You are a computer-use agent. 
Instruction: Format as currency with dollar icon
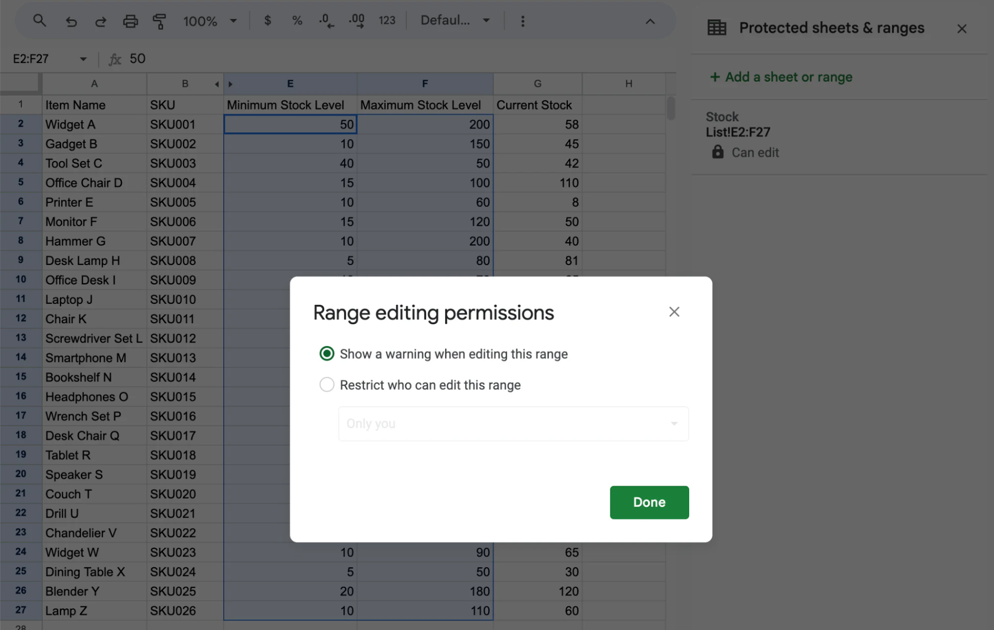[268, 20]
